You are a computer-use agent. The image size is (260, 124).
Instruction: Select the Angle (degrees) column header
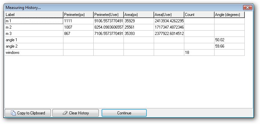click(x=229, y=15)
